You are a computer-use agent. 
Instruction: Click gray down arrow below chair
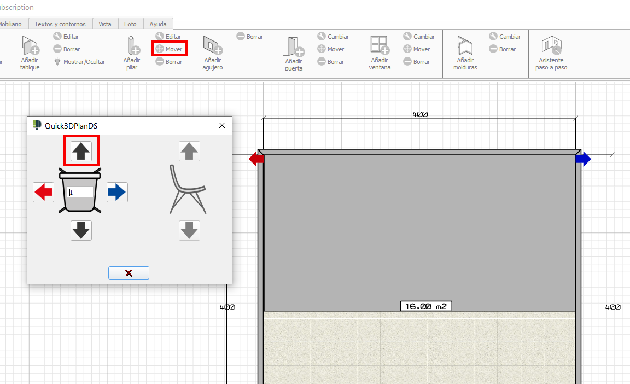(189, 230)
